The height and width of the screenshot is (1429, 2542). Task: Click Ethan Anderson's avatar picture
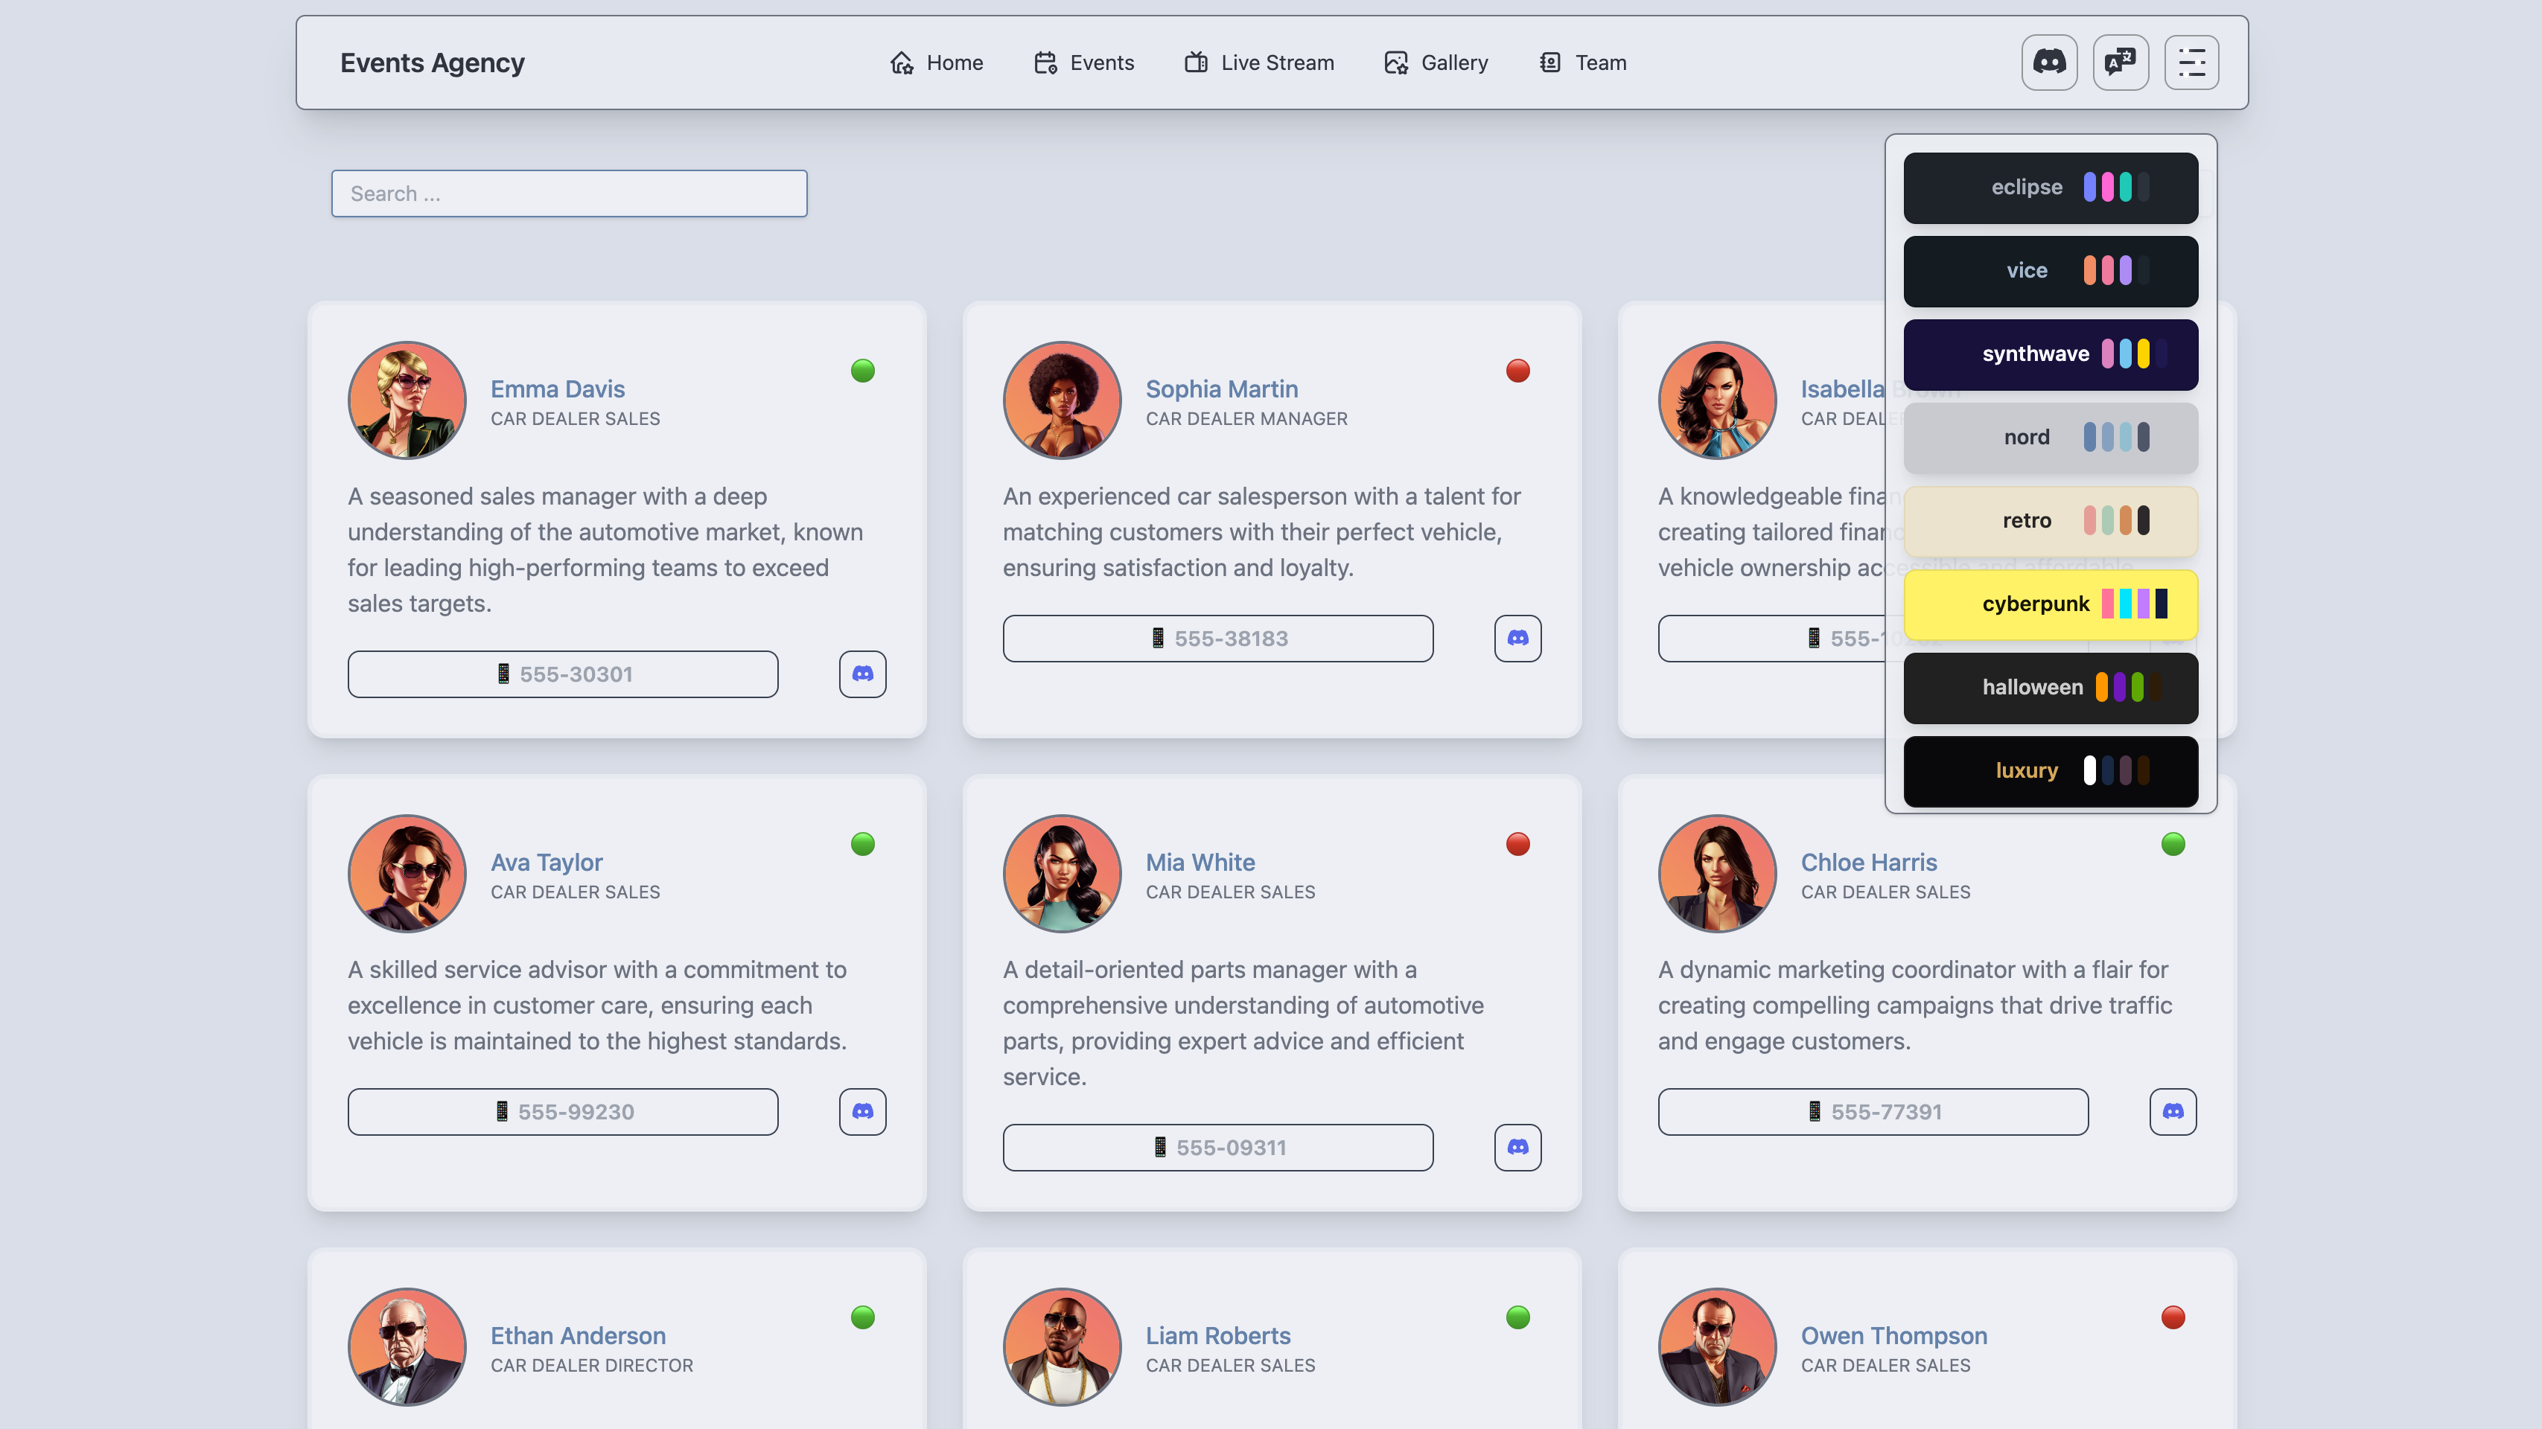point(407,1346)
